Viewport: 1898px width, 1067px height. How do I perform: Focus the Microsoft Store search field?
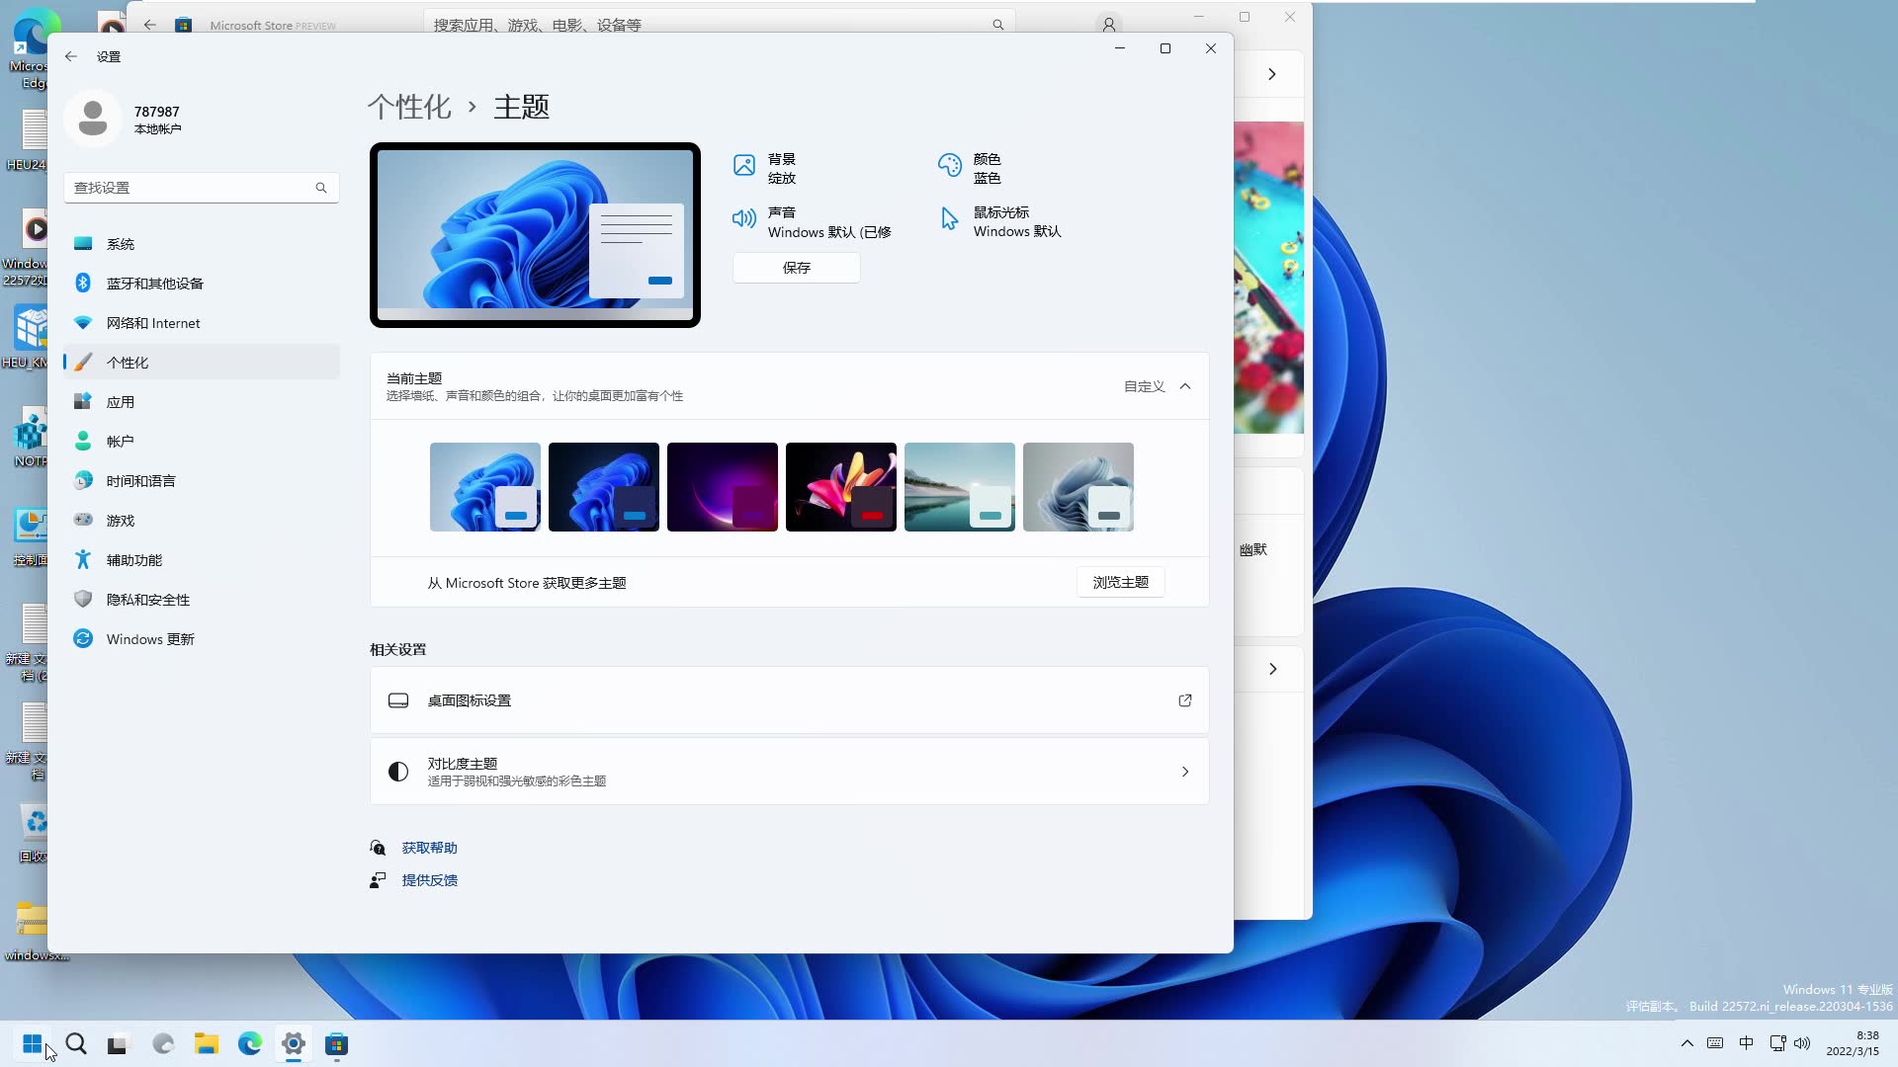coord(719,24)
